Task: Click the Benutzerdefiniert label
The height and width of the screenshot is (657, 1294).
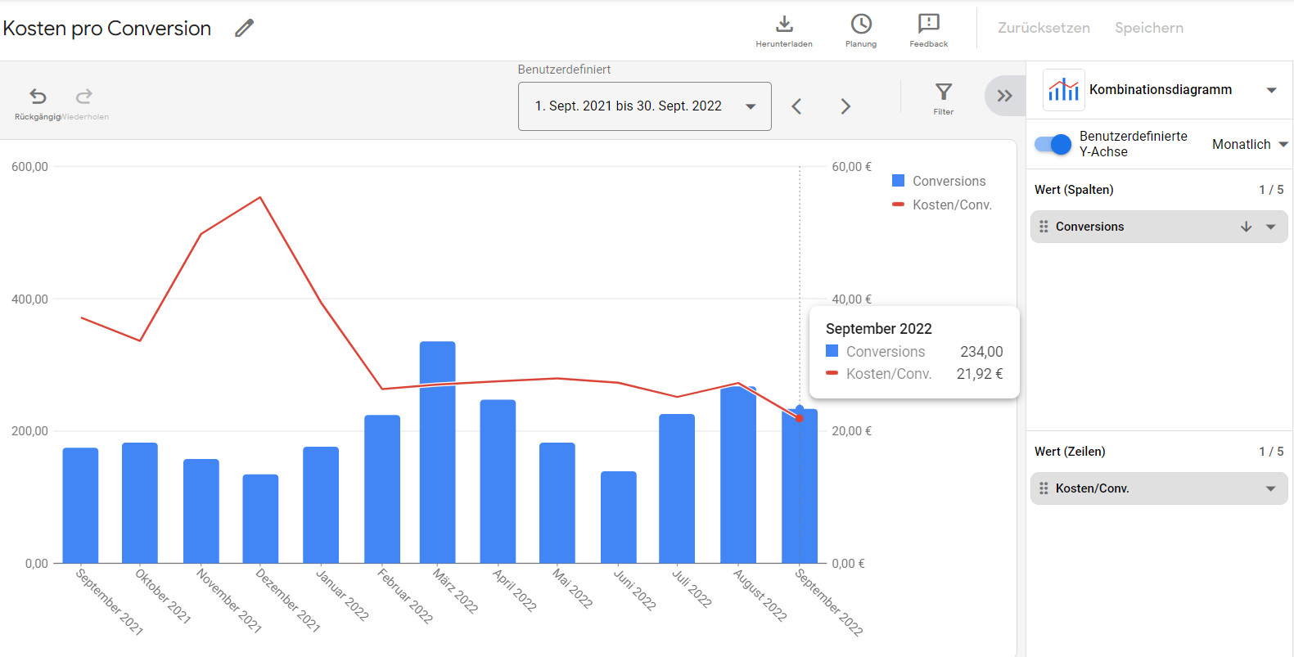Action: tap(564, 70)
